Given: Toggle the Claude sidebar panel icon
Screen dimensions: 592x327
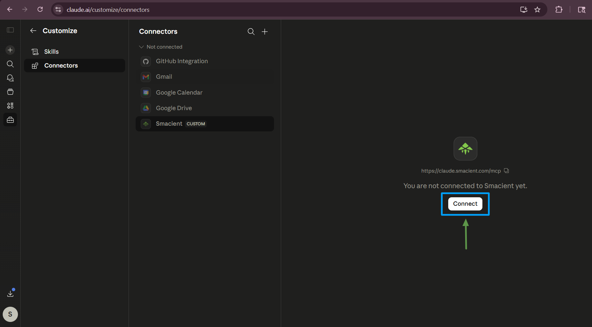Looking at the screenshot, I should pyautogui.click(x=10, y=30).
